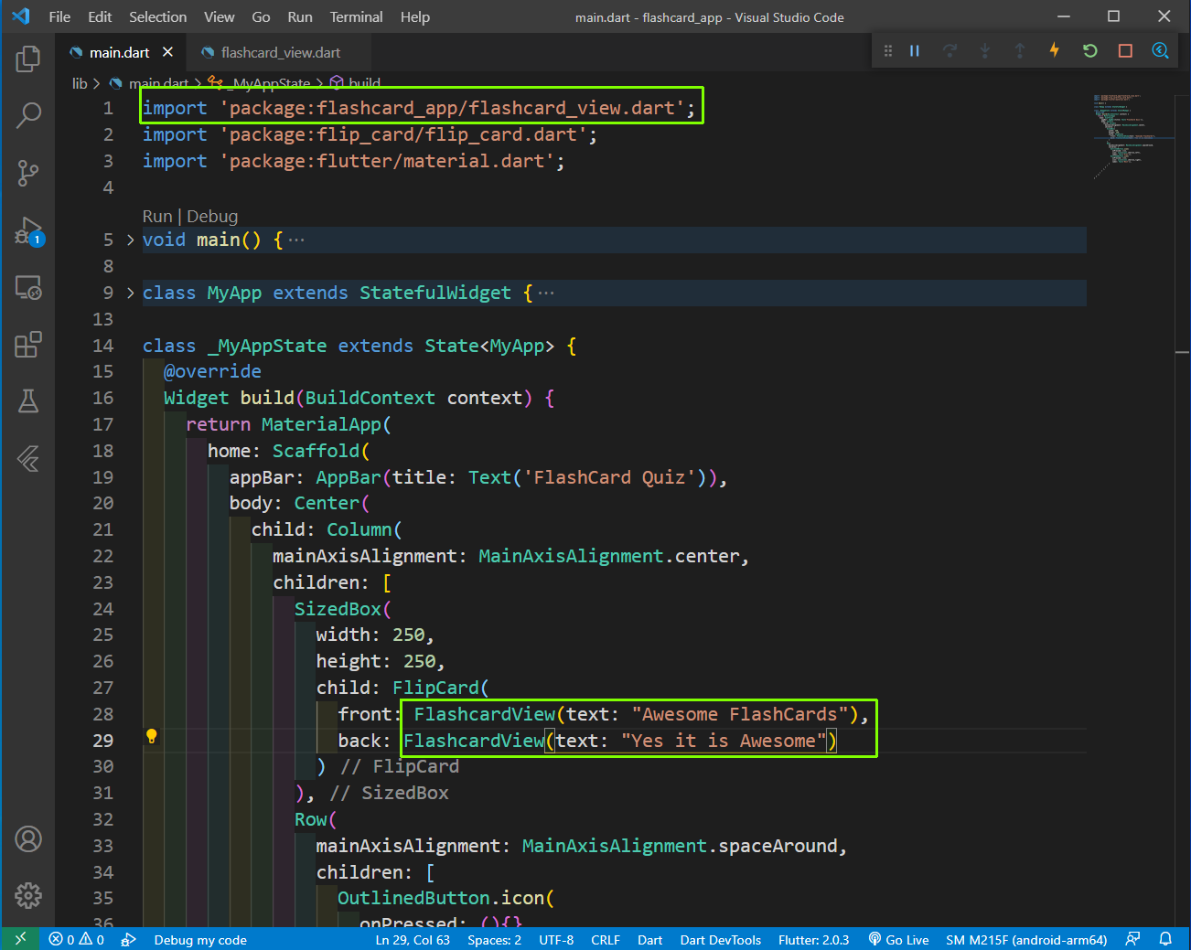Change CRLF end of line sequence
Viewport: 1191px width, 950px height.
pyautogui.click(x=606, y=940)
